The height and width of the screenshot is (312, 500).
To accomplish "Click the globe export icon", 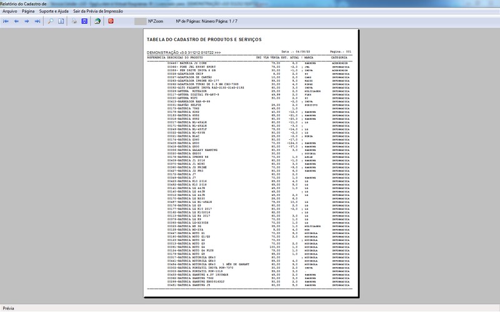I will pos(97,21).
